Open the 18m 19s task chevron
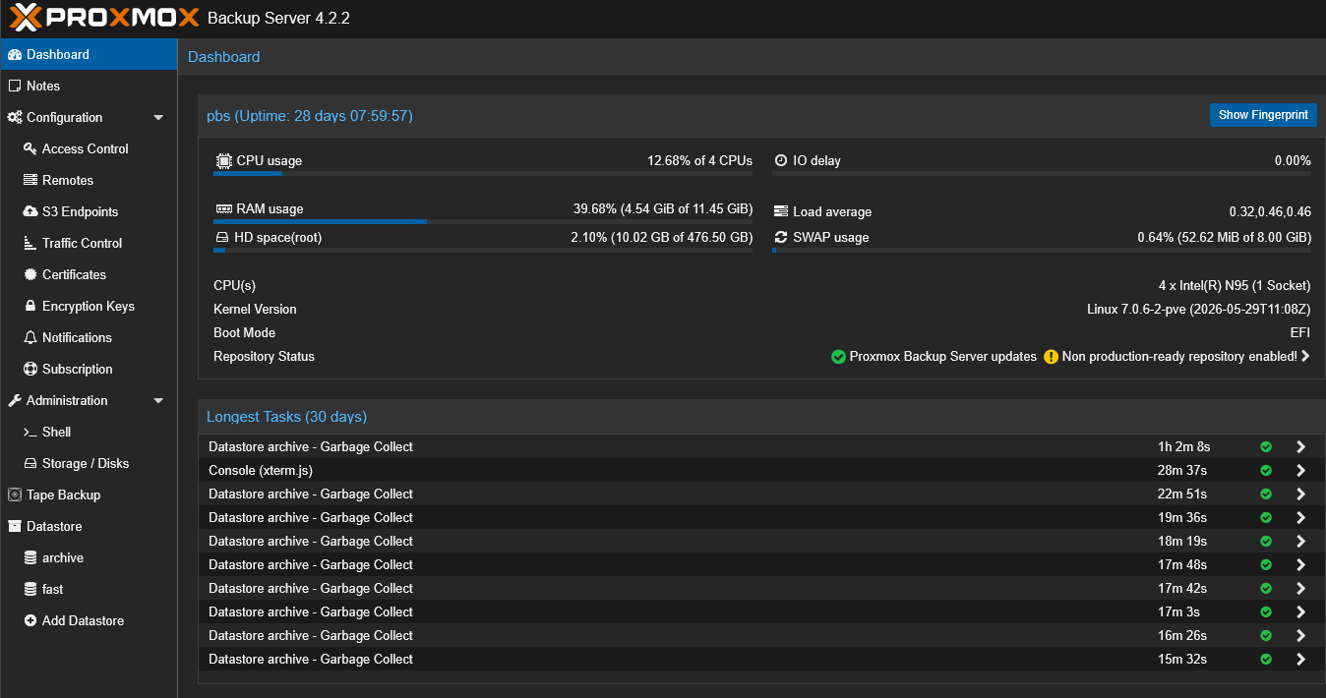Image resolution: width=1326 pixels, height=698 pixels. coord(1300,542)
